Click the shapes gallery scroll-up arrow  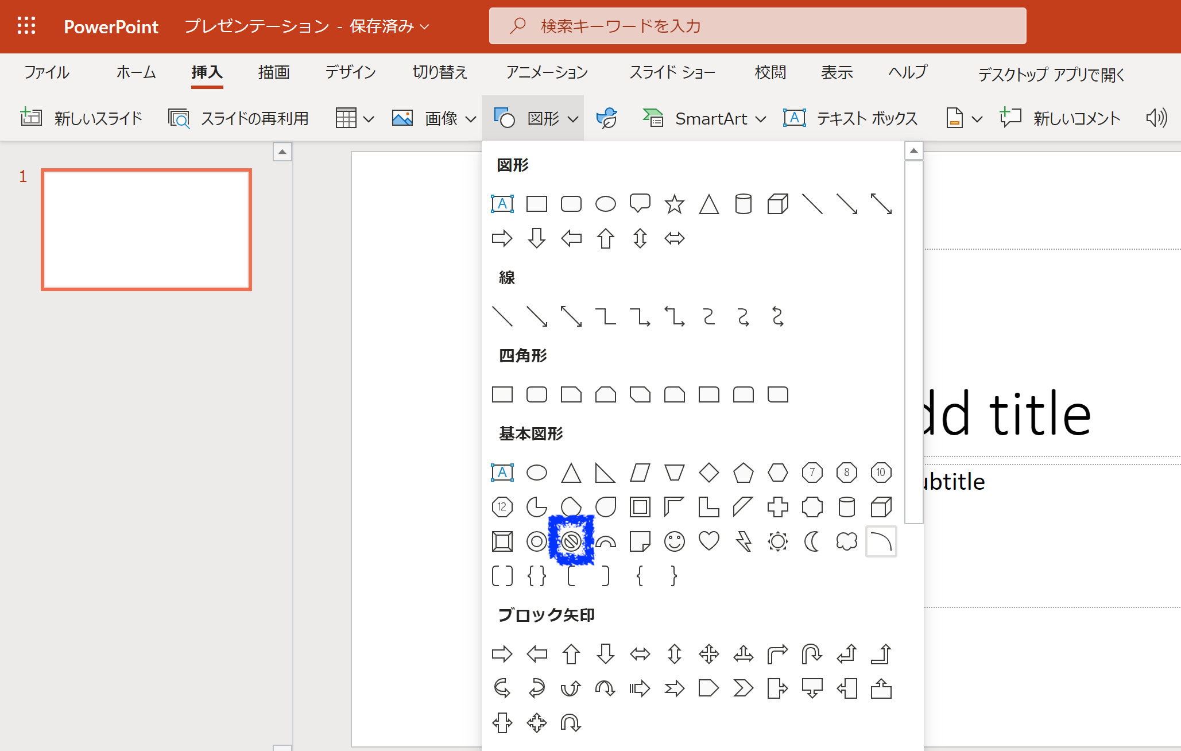(x=913, y=151)
